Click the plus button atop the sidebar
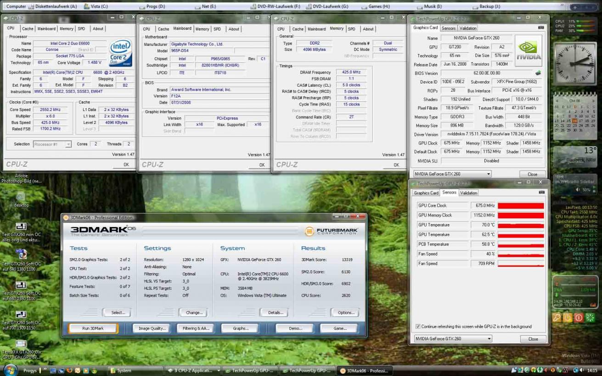 (x=575, y=7)
